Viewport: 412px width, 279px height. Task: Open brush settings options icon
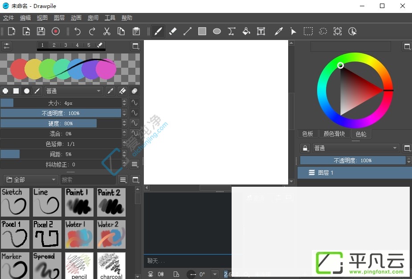7,46
